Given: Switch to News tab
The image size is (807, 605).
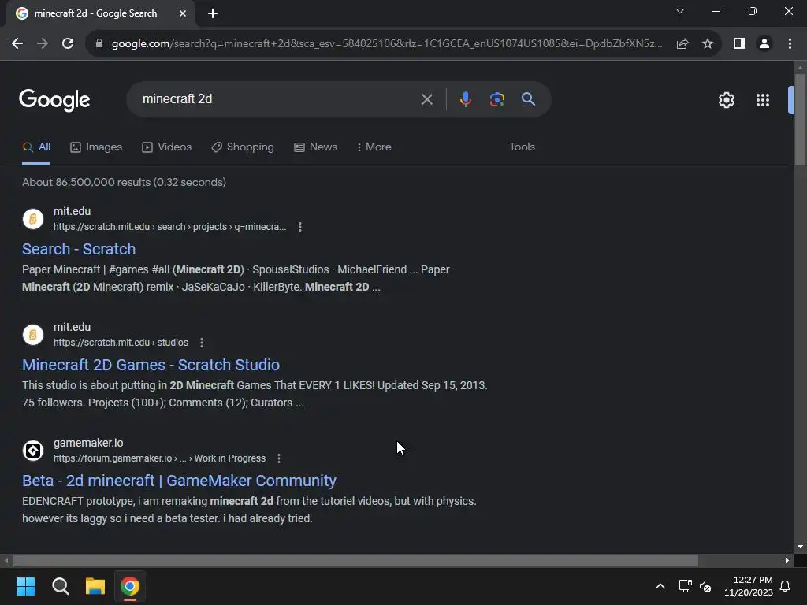Looking at the screenshot, I should [315, 147].
